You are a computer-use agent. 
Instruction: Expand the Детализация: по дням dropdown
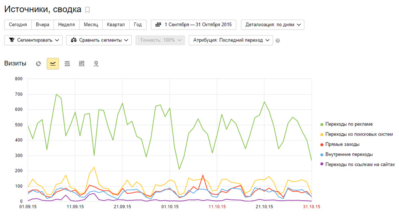[273, 24]
